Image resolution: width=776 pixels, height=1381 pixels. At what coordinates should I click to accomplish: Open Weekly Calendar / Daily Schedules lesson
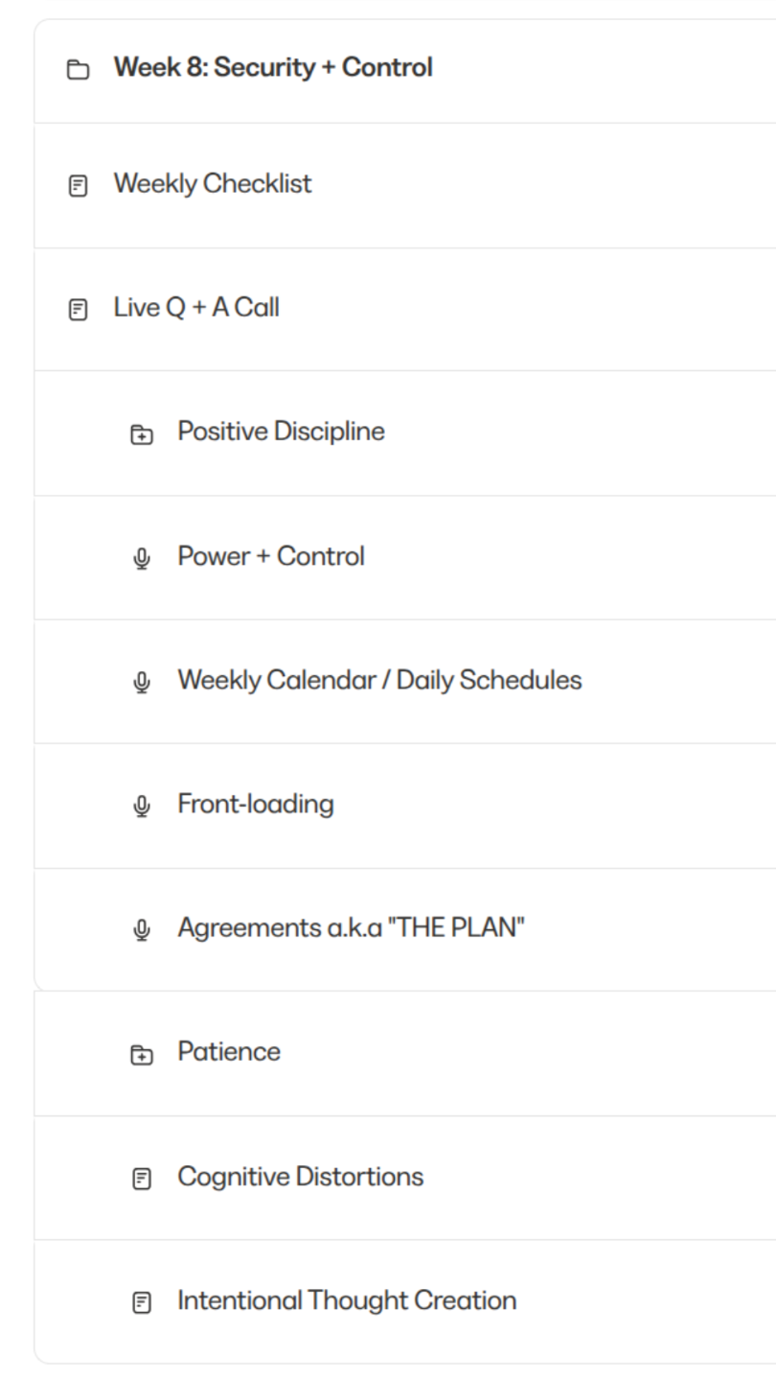click(x=379, y=680)
